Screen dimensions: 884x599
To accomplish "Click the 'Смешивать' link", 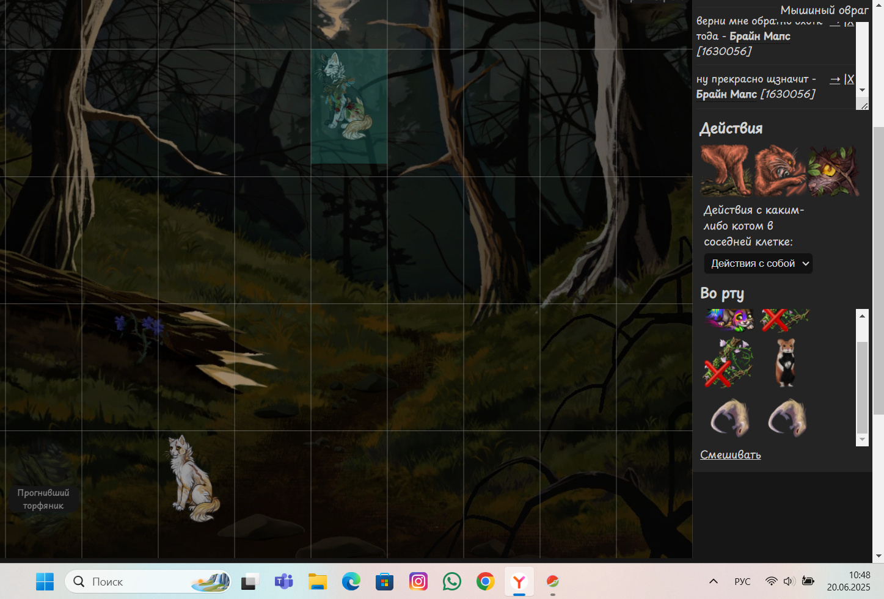I will tap(730, 455).
